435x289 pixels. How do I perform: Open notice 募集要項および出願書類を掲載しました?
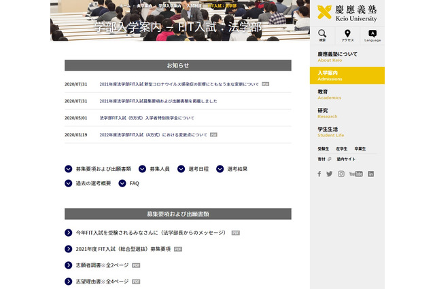pyautogui.click(x=158, y=101)
